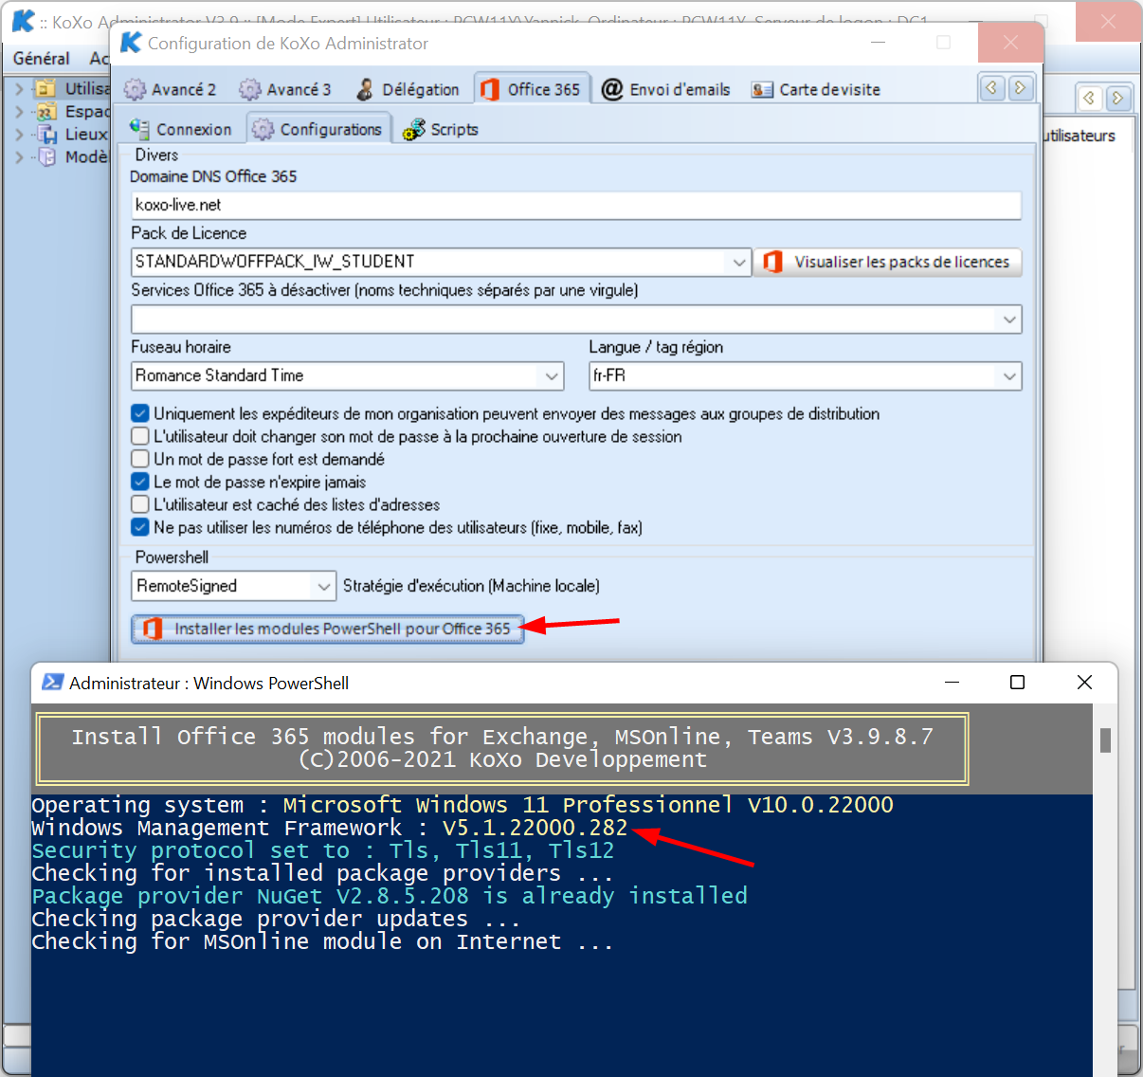1143x1077 pixels.
Task: Click the PowerShell window vertical scrollbar thumb
Action: pos(1105,739)
